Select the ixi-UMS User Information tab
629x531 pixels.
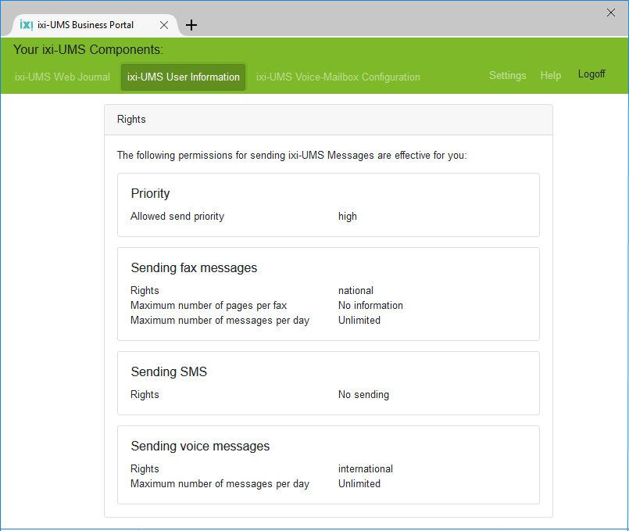(x=183, y=77)
